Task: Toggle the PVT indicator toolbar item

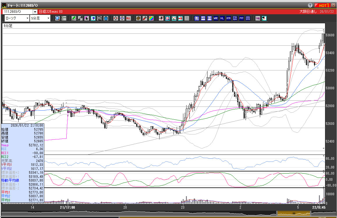Action: point(241,18)
